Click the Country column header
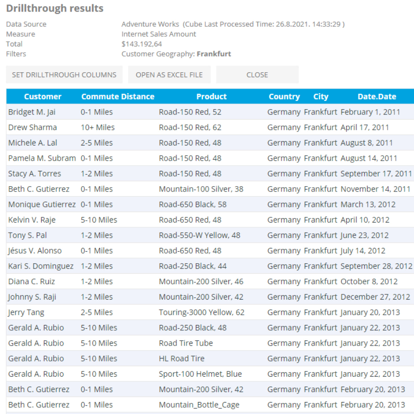 [284, 97]
